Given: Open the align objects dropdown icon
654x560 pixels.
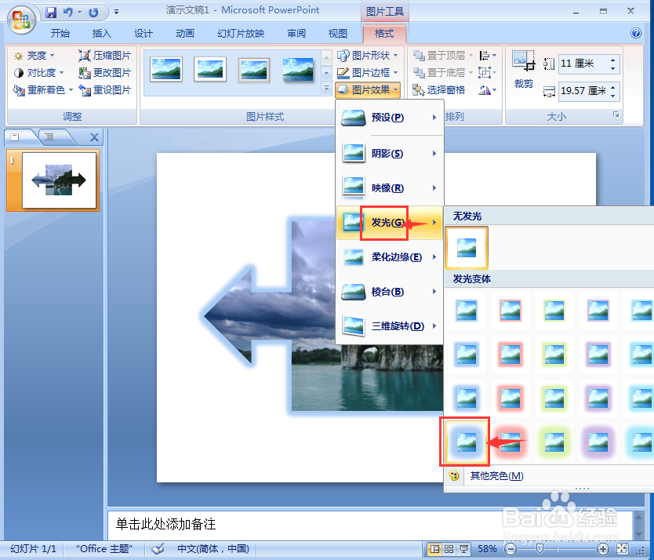Looking at the screenshot, I should [x=487, y=56].
